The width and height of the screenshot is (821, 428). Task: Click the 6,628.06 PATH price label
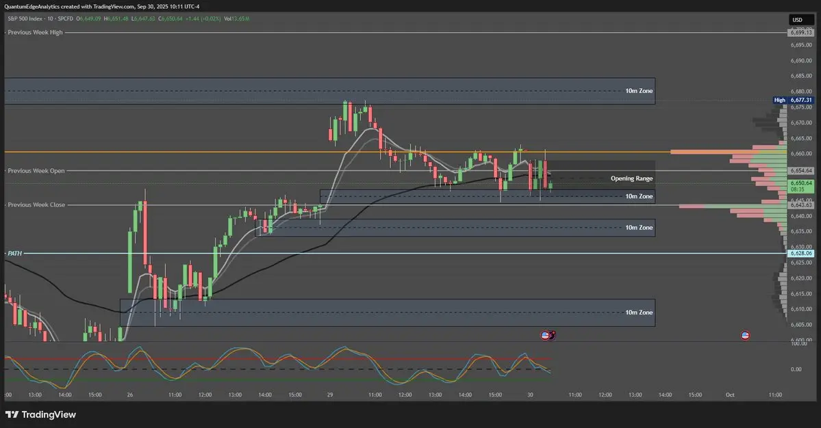point(801,254)
